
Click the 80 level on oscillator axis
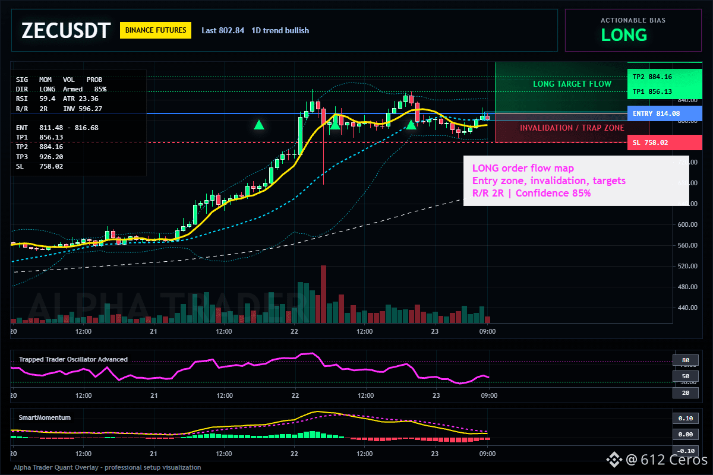point(685,360)
